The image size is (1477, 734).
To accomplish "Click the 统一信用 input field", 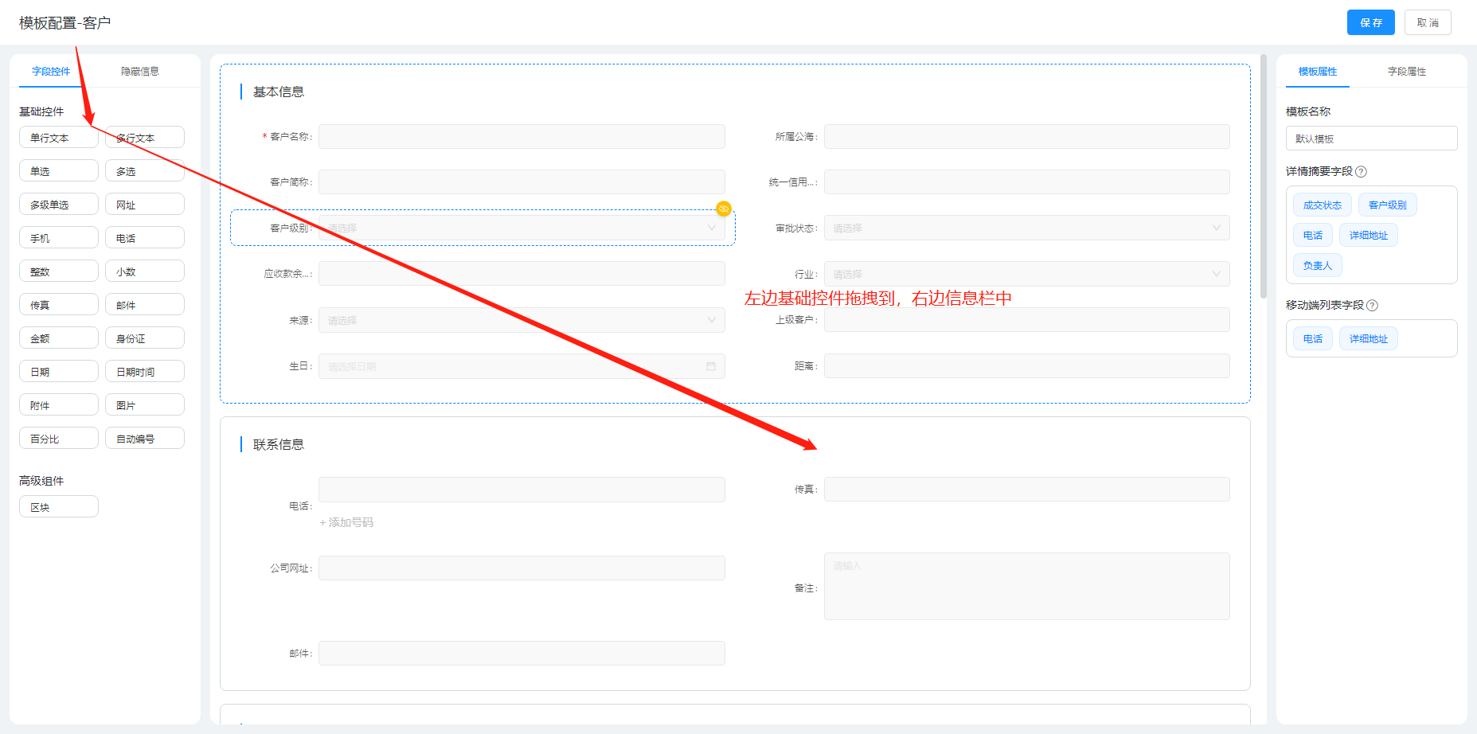I will (1026, 182).
